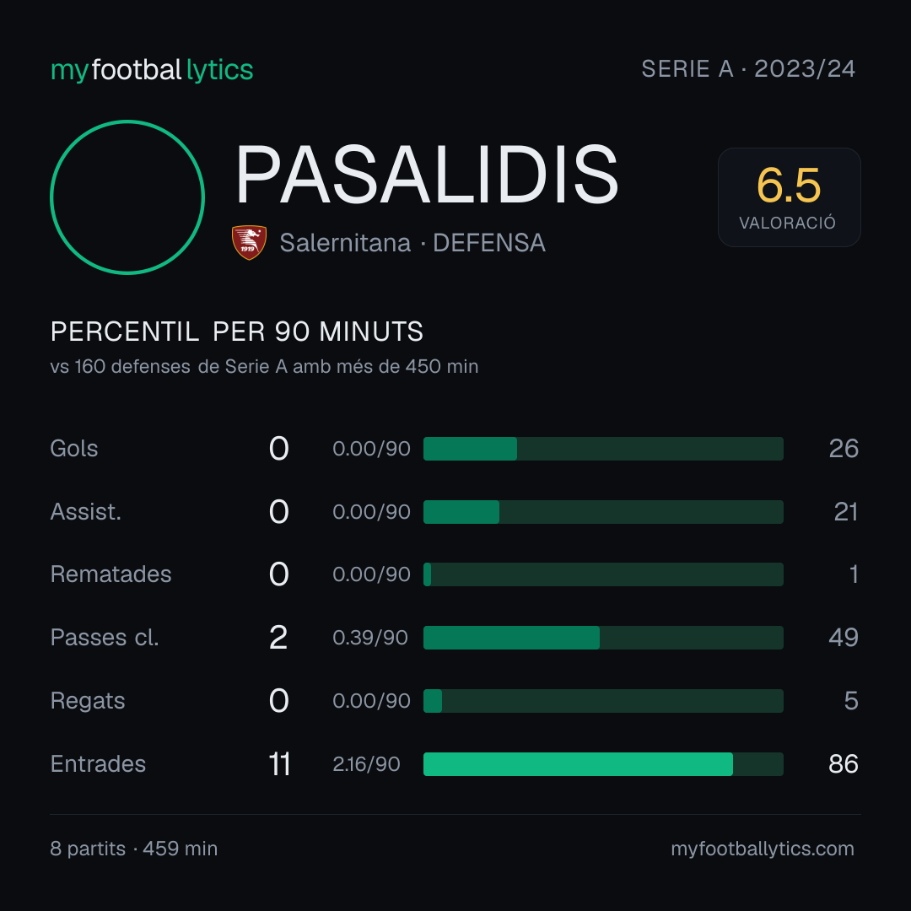Click the Entrades stat label
Image resolution: width=911 pixels, height=911 pixels.
pos(98,764)
